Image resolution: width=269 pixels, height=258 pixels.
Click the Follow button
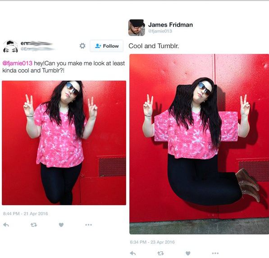click(x=106, y=46)
